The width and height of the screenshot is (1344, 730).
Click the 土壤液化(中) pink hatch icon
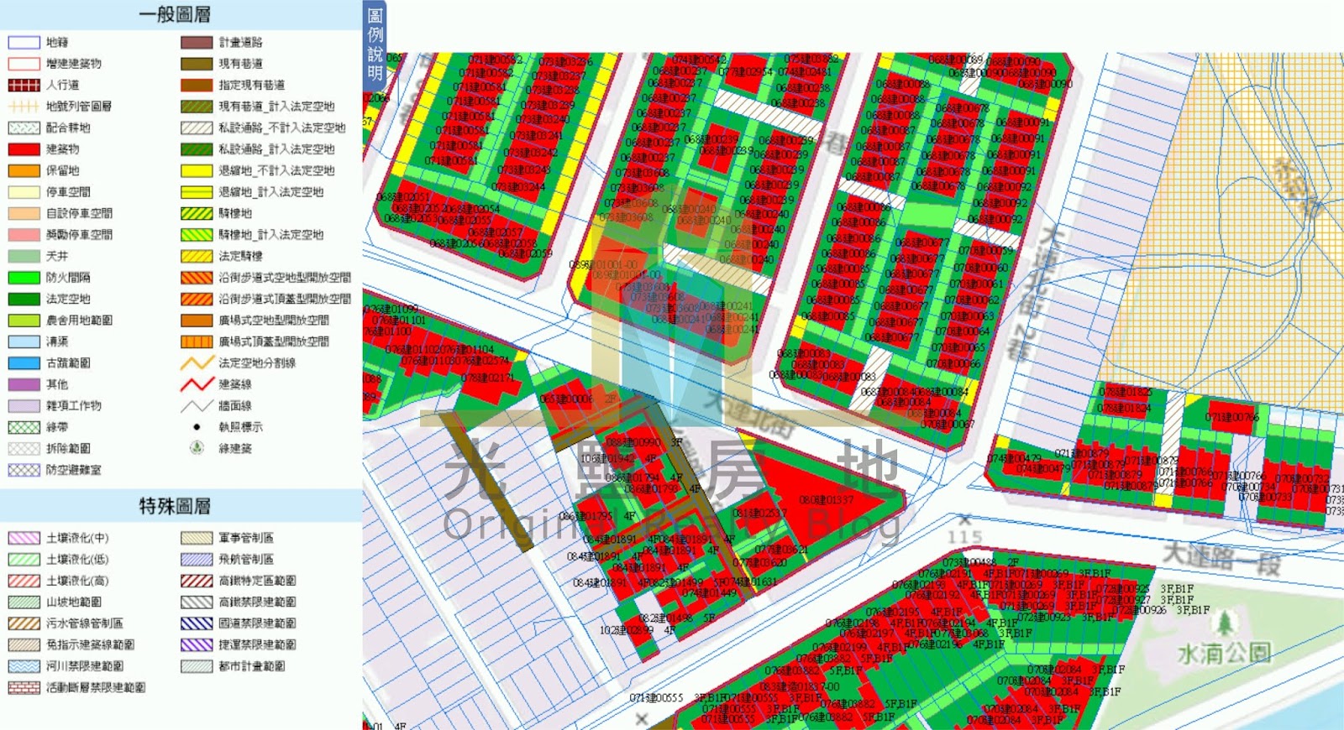[24, 538]
